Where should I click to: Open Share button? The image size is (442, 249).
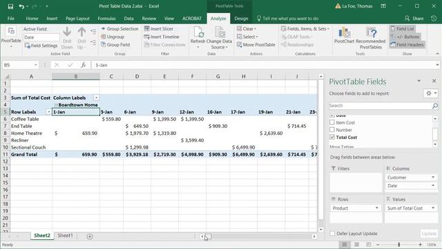414,19
